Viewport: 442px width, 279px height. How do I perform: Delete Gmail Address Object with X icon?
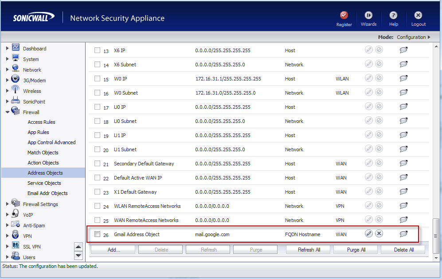pyautogui.click(x=379, y=233)
